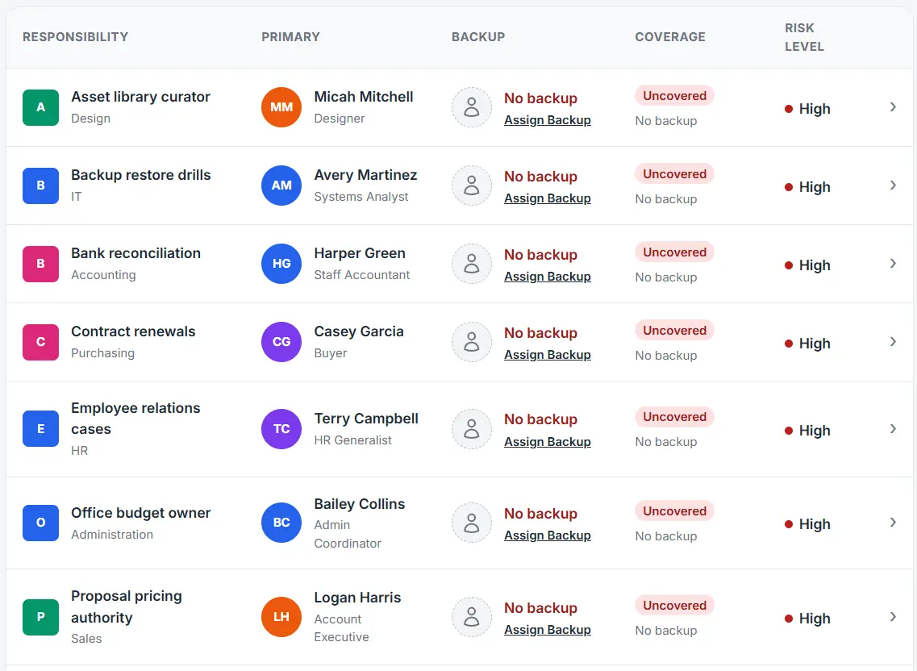
Task: Click red High risk dot for Contract renewals
Action: point(788,344)
